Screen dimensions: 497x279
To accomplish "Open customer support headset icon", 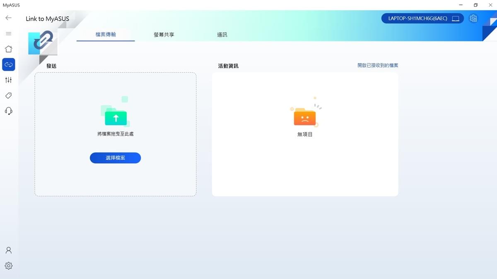I will click(x=8, y=111).
